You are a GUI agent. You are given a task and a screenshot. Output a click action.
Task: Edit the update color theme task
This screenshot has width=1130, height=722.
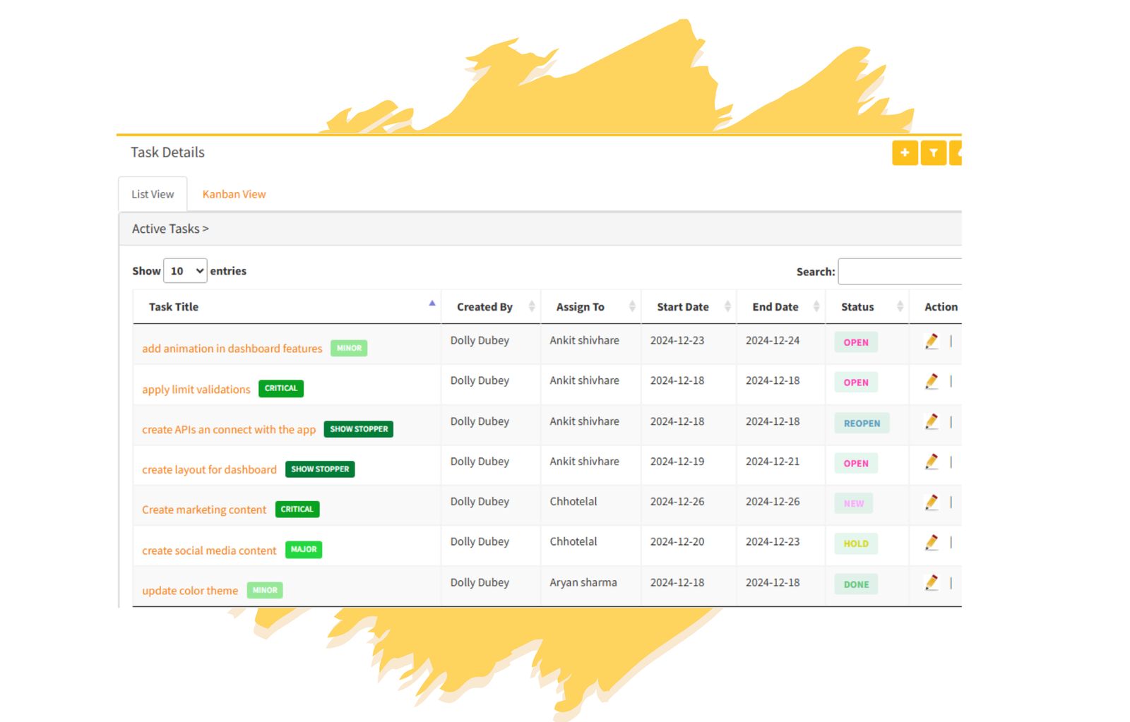931,583
